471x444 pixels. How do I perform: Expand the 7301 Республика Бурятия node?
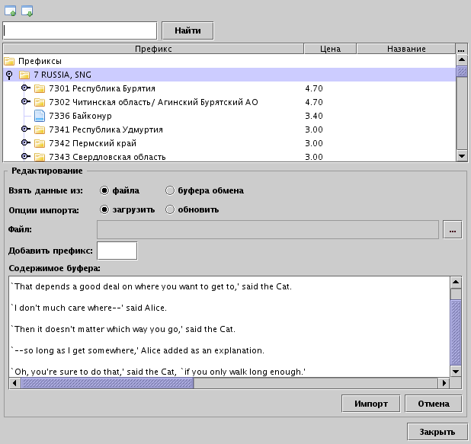point(25,88)
